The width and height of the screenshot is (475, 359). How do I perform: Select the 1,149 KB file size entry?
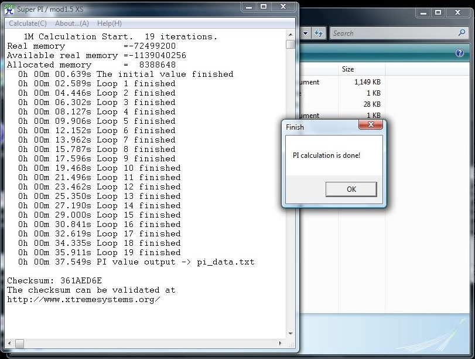(x=367, y=82)
